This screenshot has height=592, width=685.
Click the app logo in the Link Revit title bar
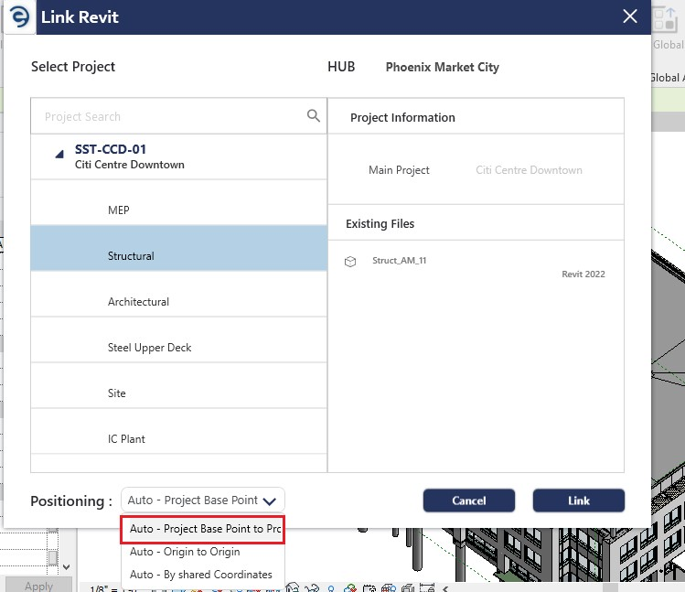point(19,17)
